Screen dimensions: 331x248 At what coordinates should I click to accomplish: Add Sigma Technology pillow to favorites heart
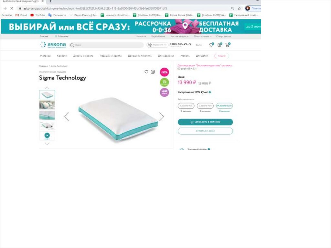coord(146,72)
